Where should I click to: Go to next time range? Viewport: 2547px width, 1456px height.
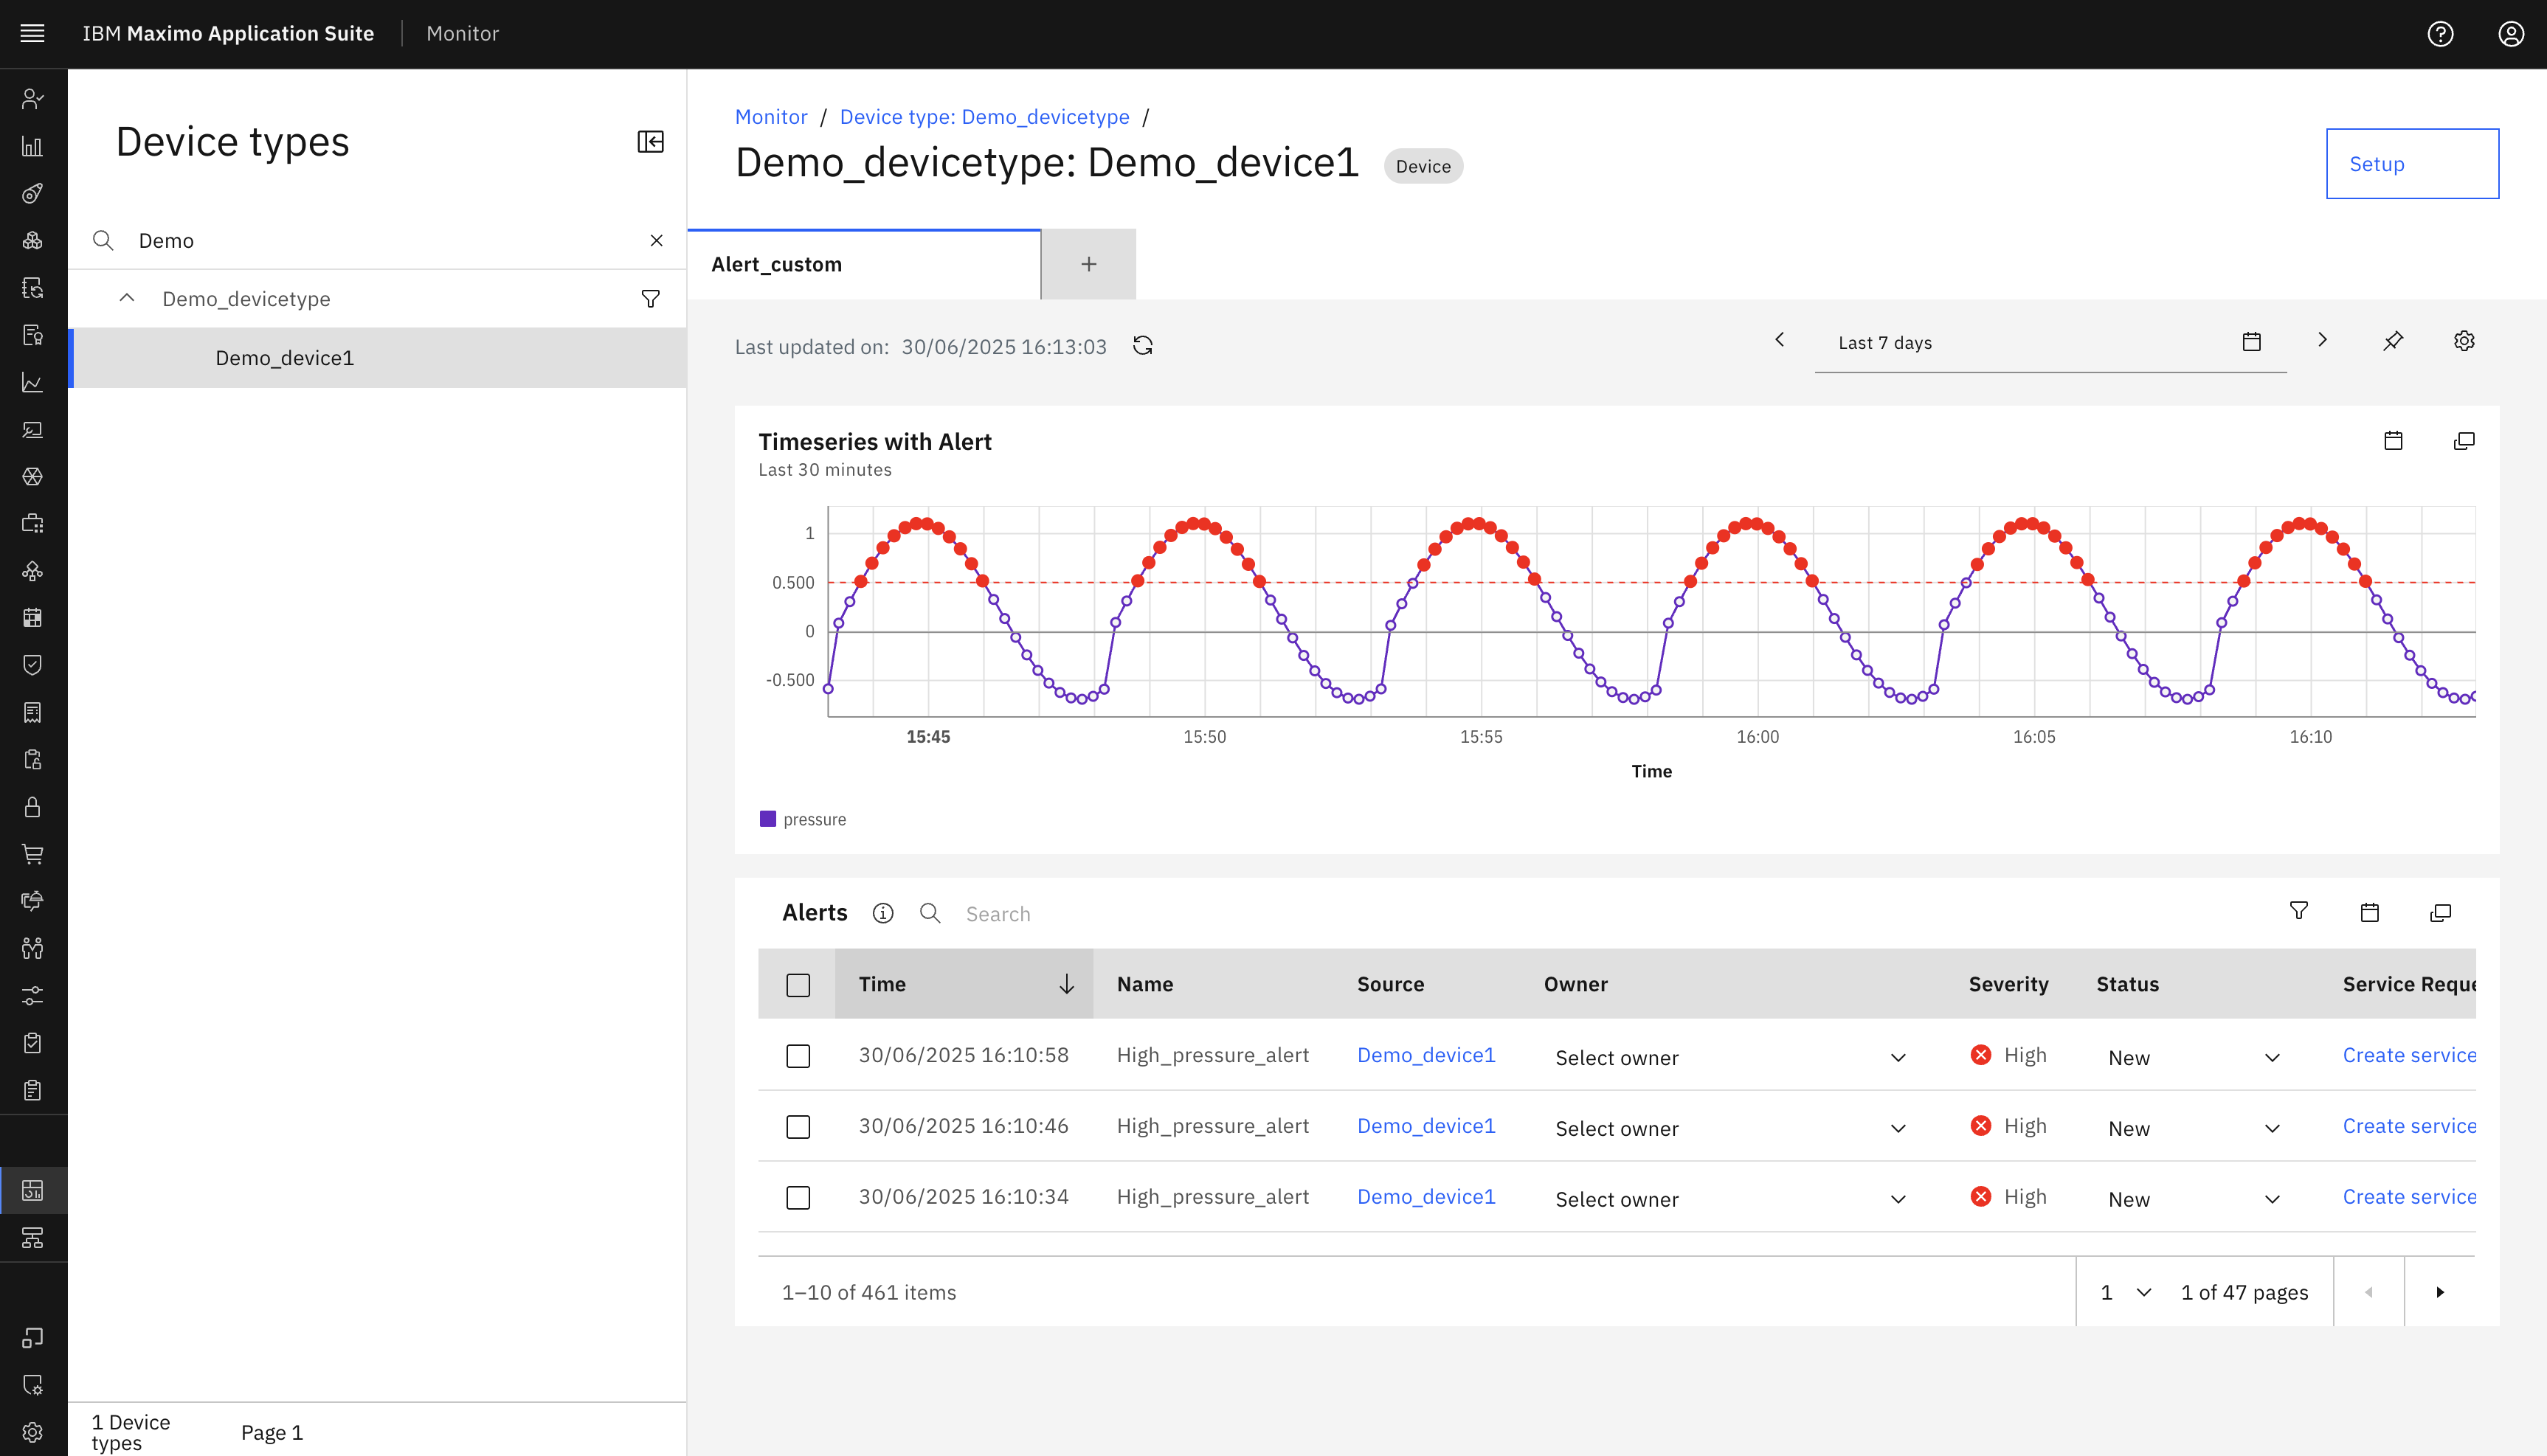(2322, 340)
